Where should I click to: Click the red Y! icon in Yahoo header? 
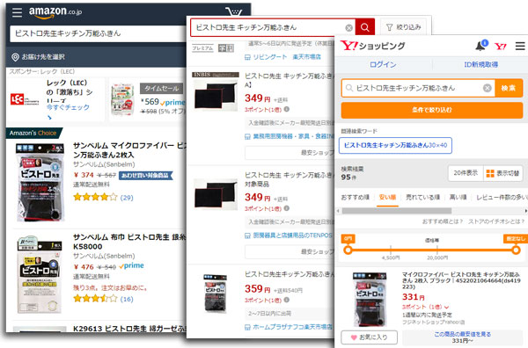[x=500, y=46]
